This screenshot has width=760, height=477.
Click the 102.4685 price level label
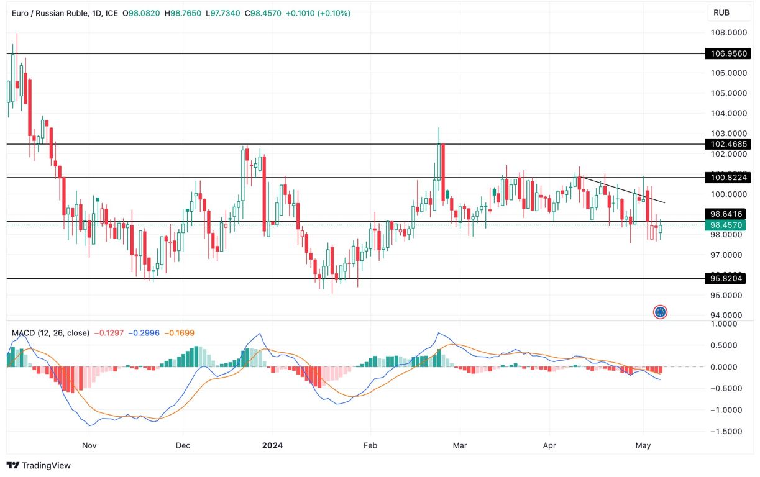click(x=727, y=144)
